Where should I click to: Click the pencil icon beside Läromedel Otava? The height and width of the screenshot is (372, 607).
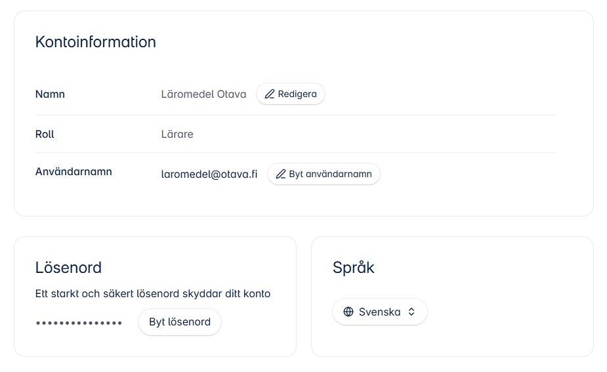click(x=270, y=94)
